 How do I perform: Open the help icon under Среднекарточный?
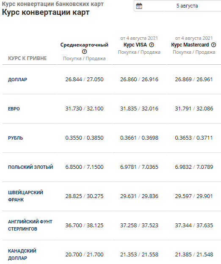click(84, 52)
